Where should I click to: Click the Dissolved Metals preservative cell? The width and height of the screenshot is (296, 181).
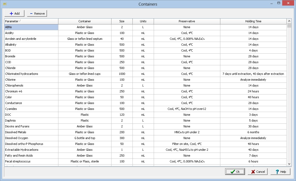point(187,132)
